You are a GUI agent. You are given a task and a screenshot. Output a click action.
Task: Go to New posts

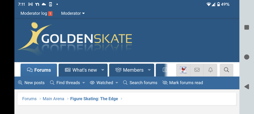pos(31,83)
